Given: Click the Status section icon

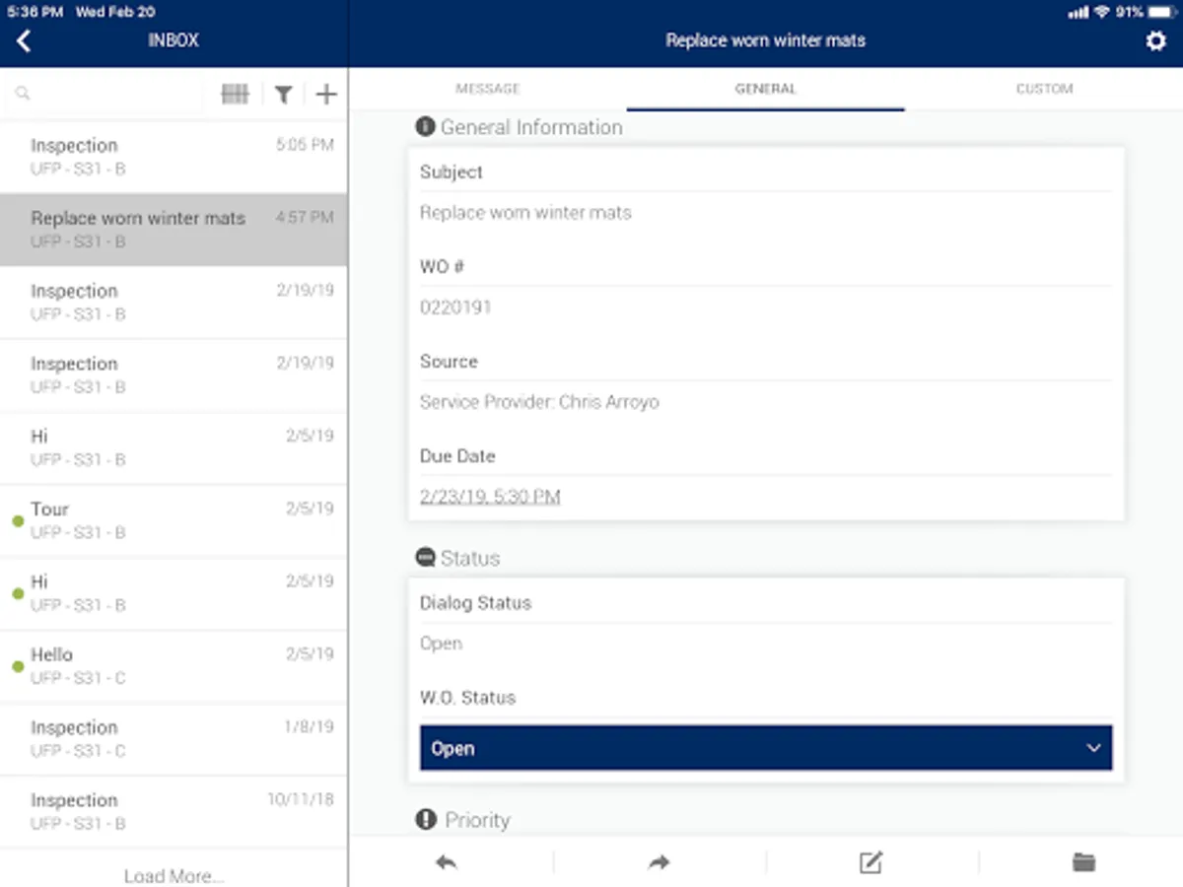Looking at the screenshot, I should coord(425,558).
